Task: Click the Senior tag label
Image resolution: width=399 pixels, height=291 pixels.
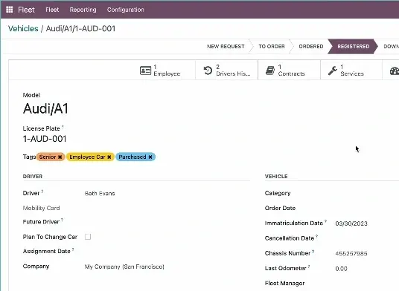Action: [x=48, y=157]
